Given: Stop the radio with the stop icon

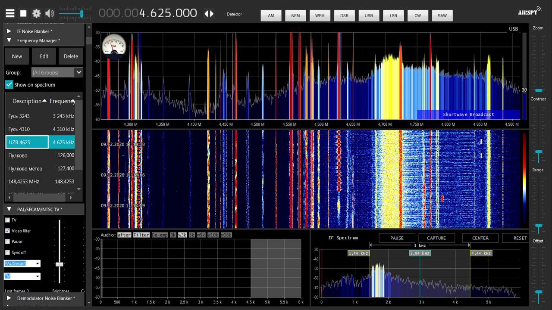Looking at the screenshot, I should tap(23, 14).
